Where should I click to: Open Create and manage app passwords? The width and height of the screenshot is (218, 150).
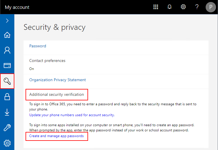(57, 136)
